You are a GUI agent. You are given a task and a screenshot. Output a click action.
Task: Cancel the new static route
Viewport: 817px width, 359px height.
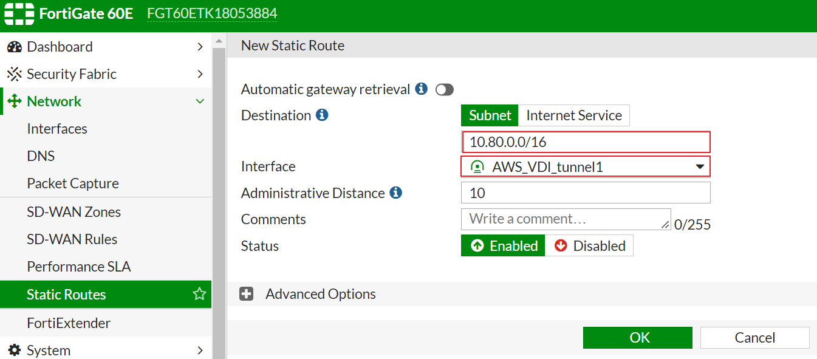click(x=754, y=338)
